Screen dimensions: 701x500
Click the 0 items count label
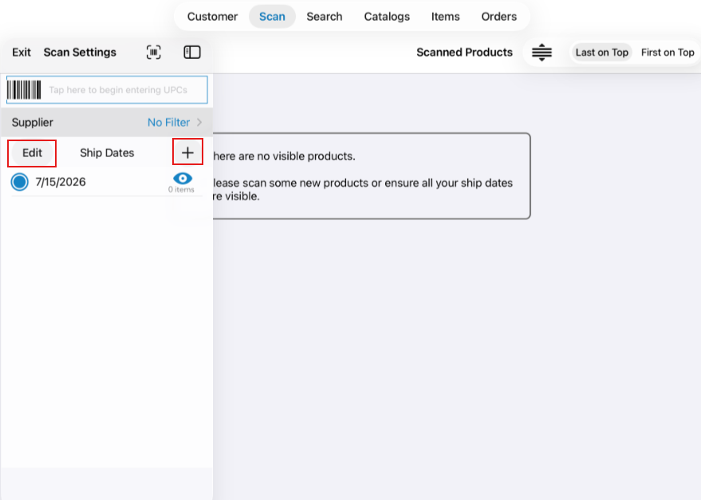click(181, 190)
